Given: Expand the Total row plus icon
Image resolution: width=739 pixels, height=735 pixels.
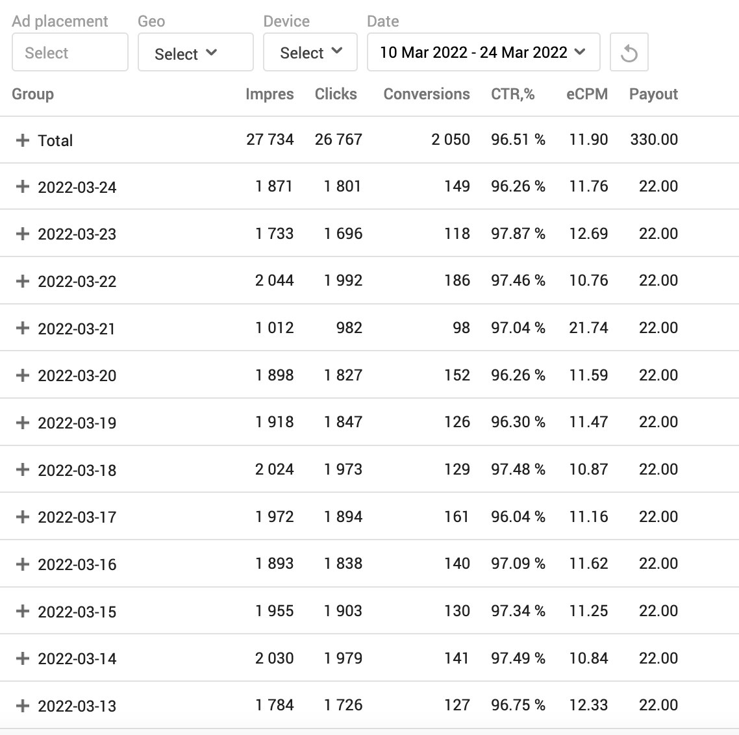Looking at the screenshot, I should [x=23, y=140].
